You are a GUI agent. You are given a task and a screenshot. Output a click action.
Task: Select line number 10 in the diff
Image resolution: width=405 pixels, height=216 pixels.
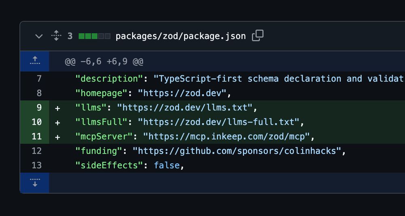click(x=36, y=122)
